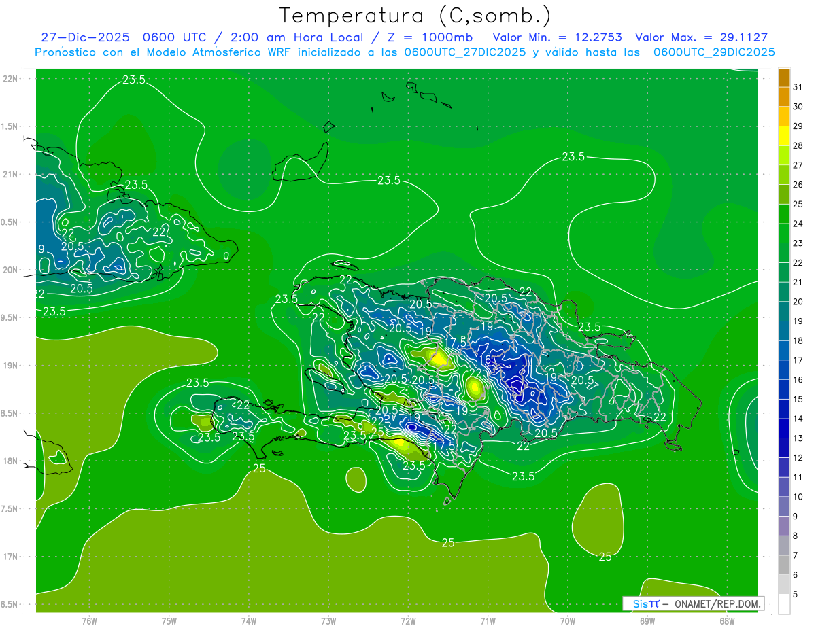This screenshot has height=630, width=816.
Task: Pick the white legend swatch below 5
Action: [784, 604]
